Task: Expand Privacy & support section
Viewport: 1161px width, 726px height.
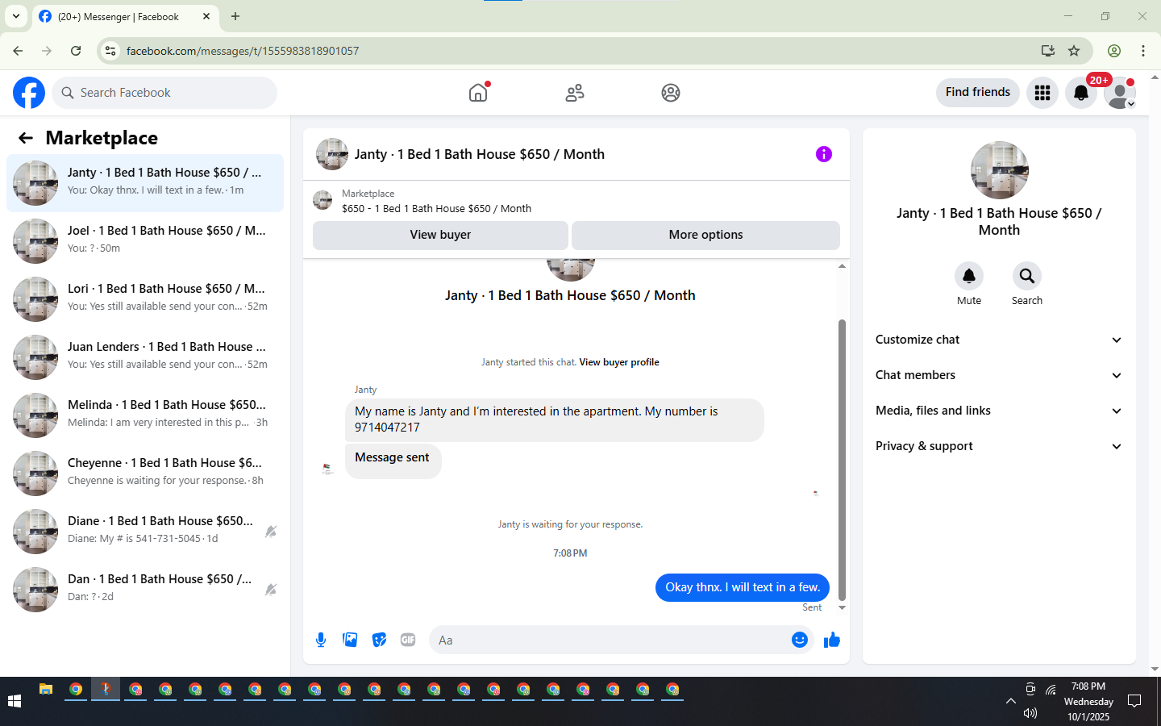Action: (x=999, y=446)
